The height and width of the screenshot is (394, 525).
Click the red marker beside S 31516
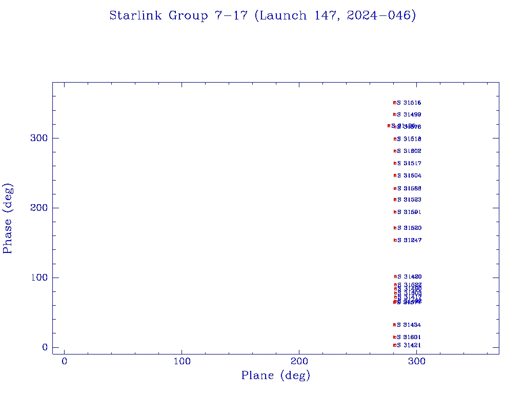point(395,103)
